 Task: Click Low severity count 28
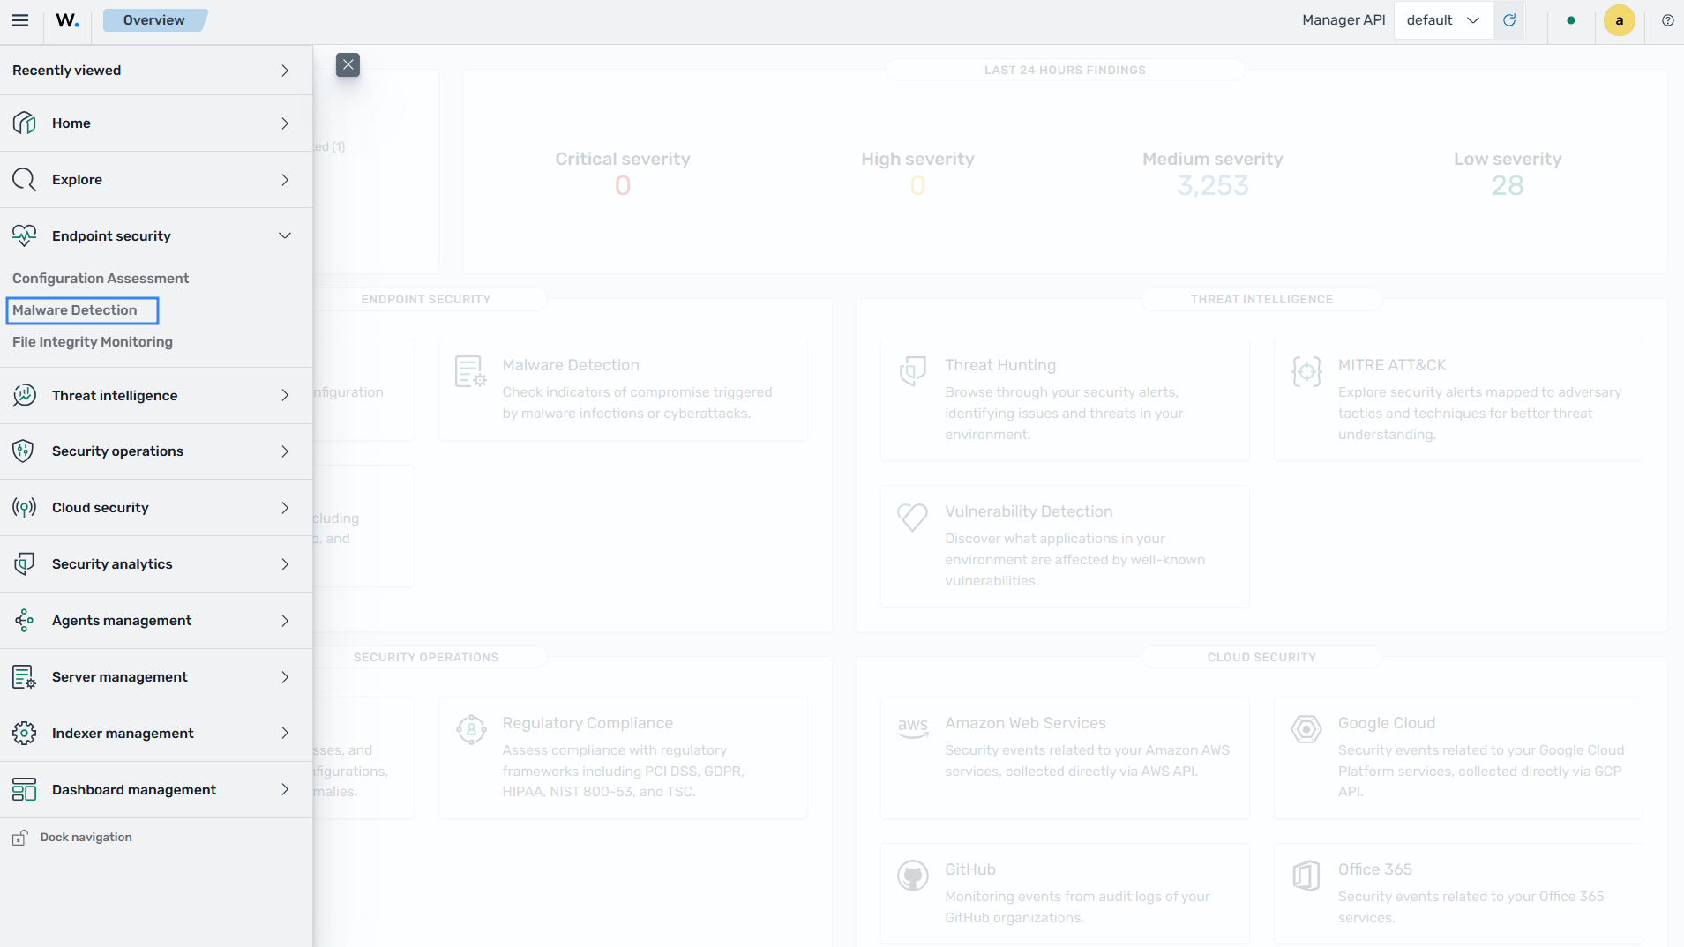(1508, 186)
